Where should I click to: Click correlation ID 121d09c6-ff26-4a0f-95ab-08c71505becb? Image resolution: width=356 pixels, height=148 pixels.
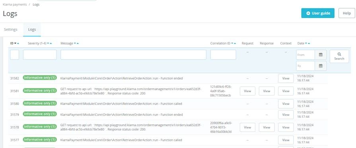(x=221, y=91)
